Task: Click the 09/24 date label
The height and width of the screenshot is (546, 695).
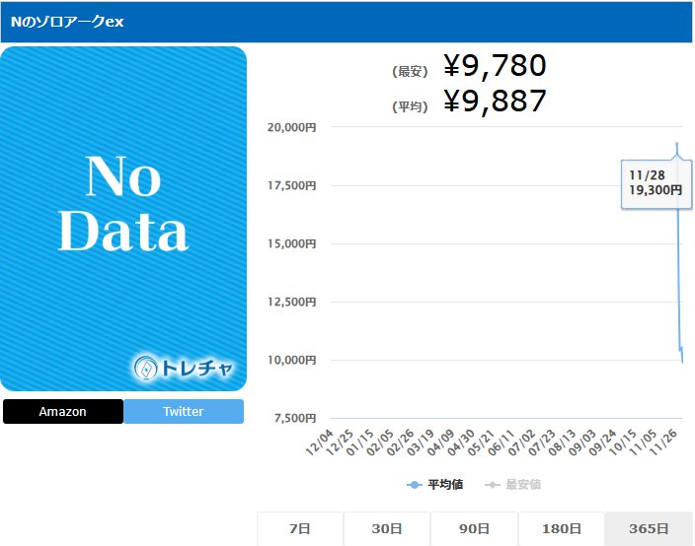Action: coord(602,442)
